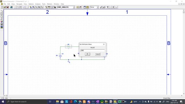The width and height of the screenshot is (185, 104).
Task: Click OK in Set Attribute Value dialog
Action: 87,54
